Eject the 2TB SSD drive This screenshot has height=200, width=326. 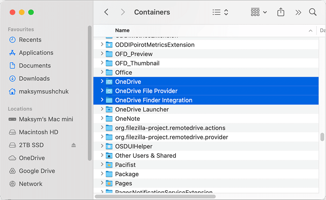point(74,145)
